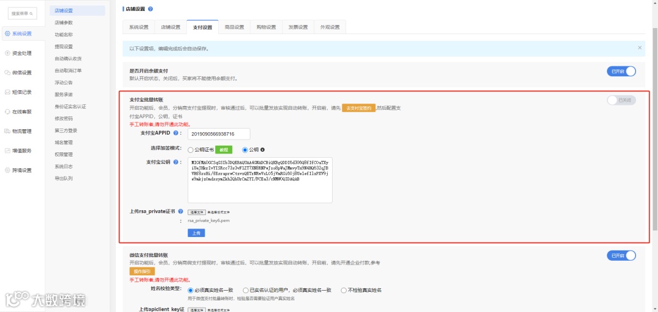
Task: Toggle 是否开启余额支付 switch
Action: coord(621,71)
